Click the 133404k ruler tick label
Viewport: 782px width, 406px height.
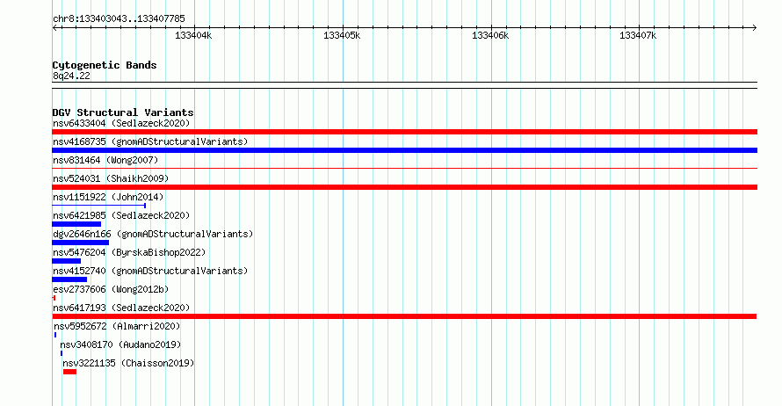coord(193,35)
